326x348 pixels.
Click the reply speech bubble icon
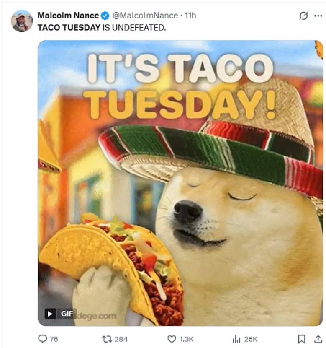pos(43,339)
